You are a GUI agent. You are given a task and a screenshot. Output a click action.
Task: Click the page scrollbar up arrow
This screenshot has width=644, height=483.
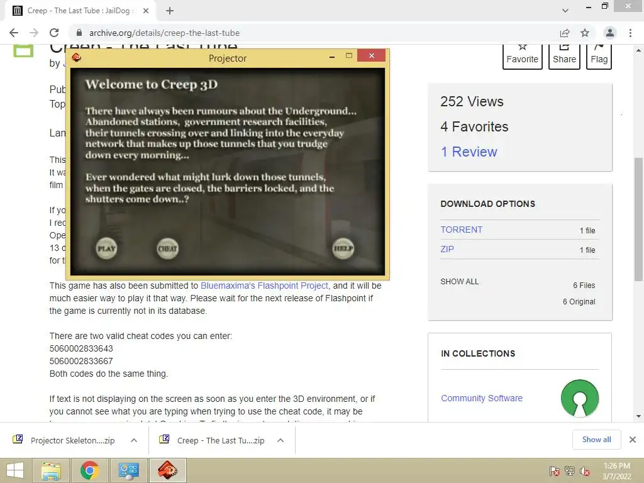point(638,50)
